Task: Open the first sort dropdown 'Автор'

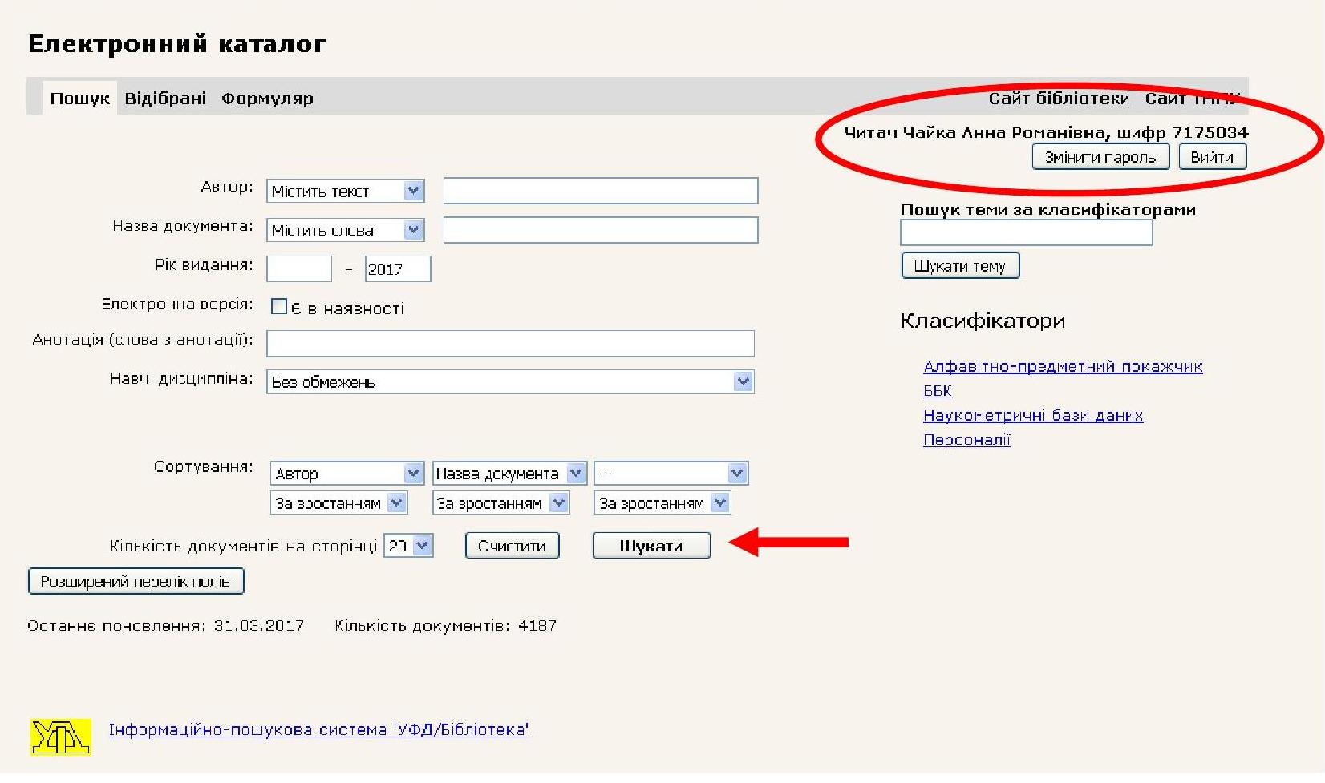Action: (x=347, y=474)
